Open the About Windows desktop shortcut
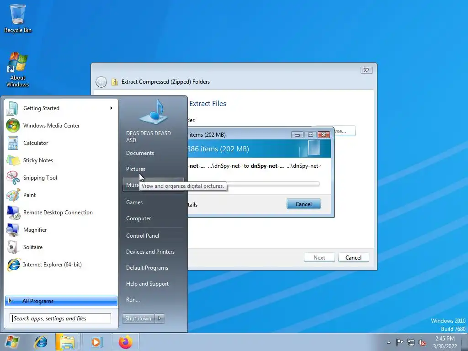The width and height of the screenshot is (468, 351). point(18,70)
